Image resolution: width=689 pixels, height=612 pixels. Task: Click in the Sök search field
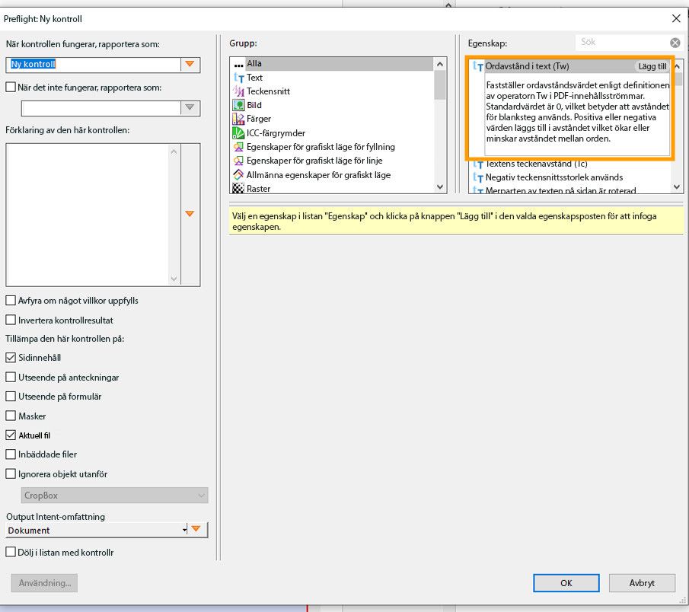(622, 42)
